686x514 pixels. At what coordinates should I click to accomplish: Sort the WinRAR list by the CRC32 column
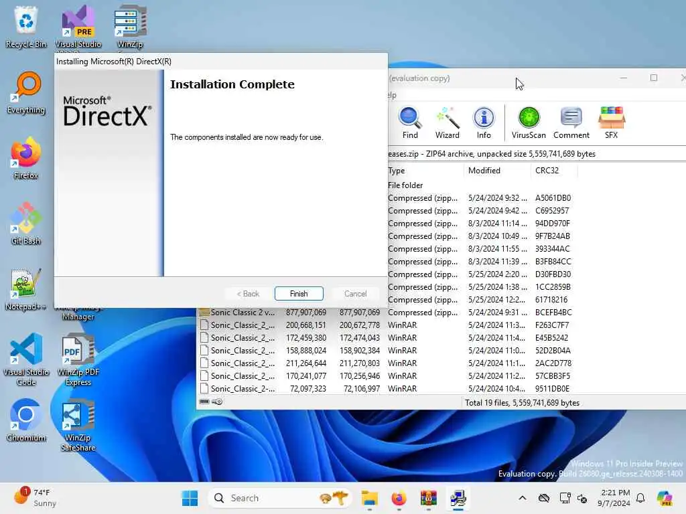click(x=554, y=171)
